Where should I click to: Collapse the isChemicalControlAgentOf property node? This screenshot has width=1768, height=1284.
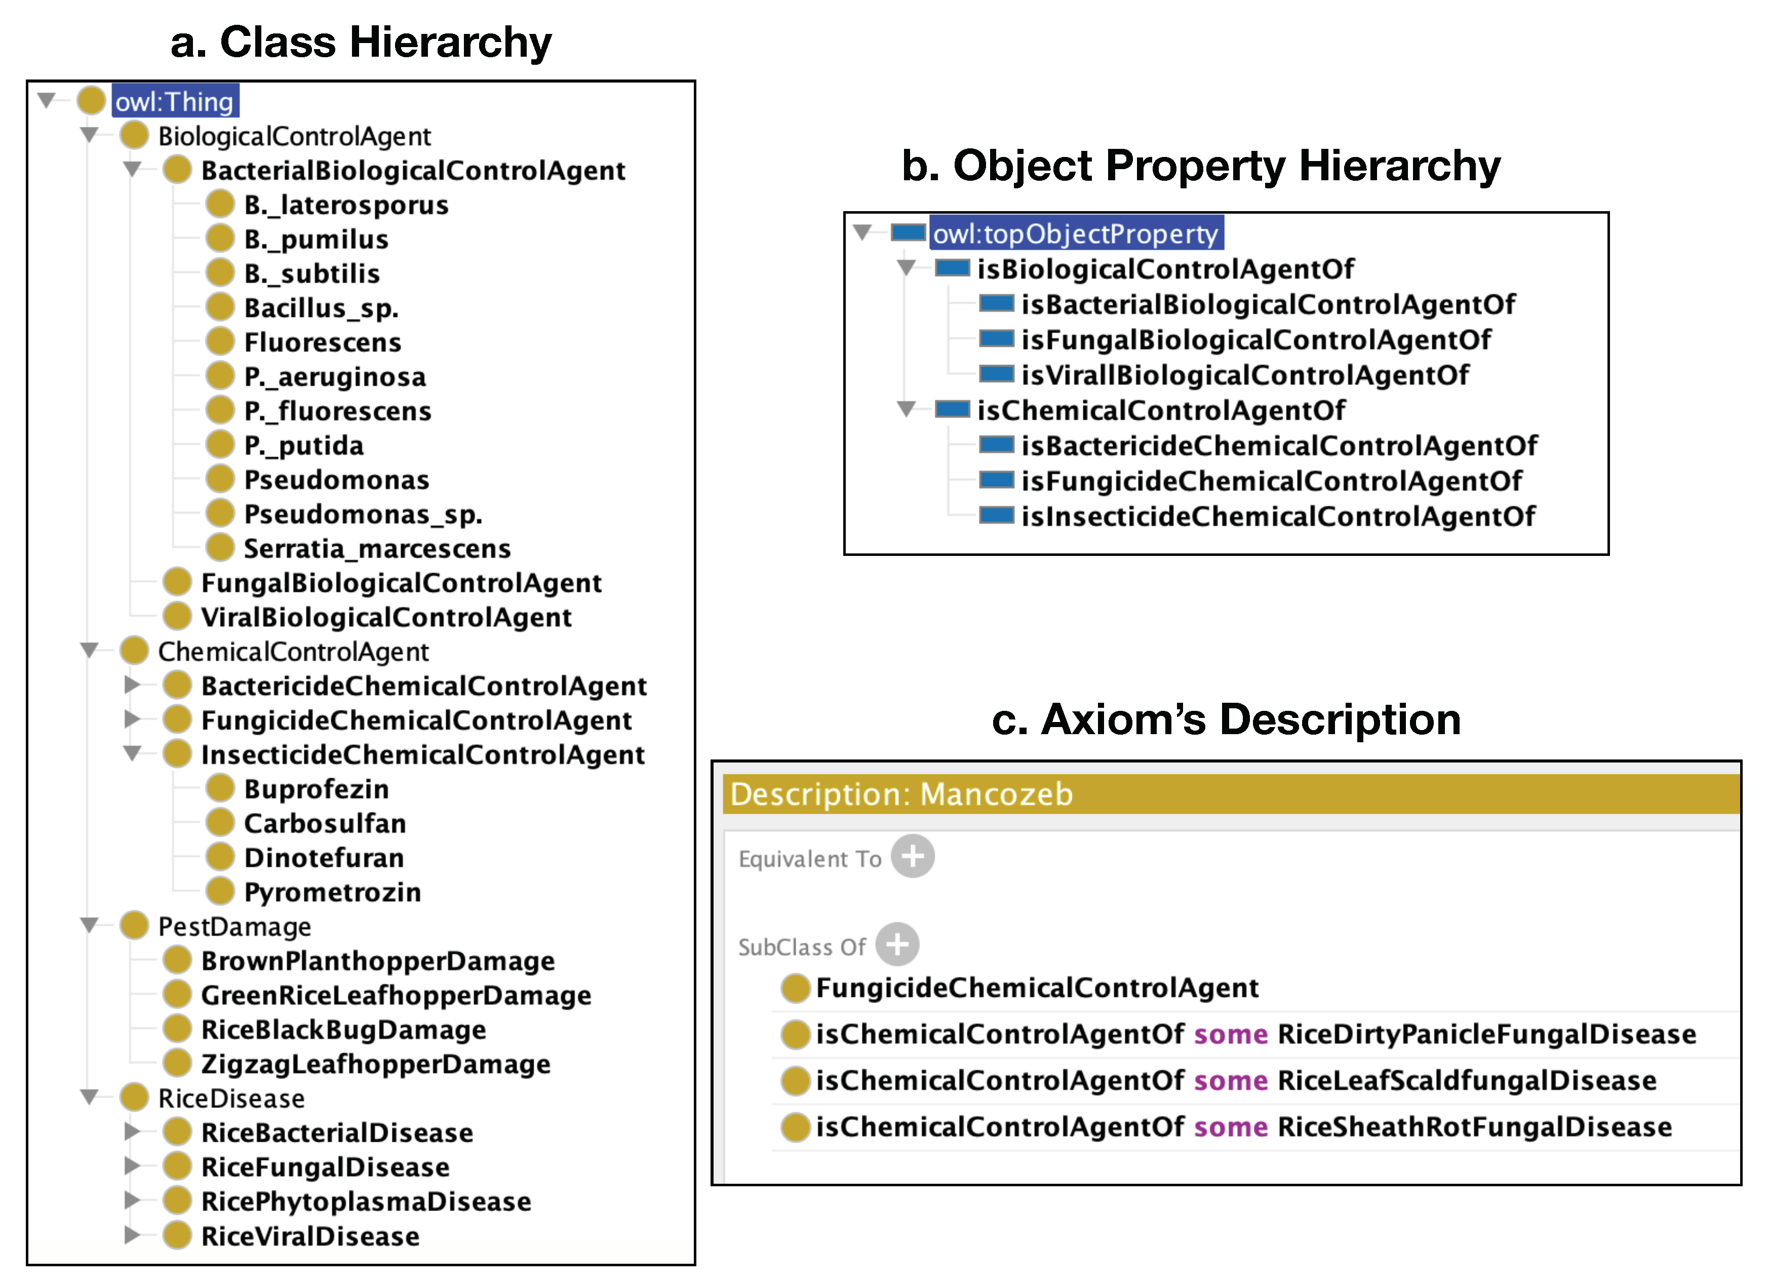point(906,409)
